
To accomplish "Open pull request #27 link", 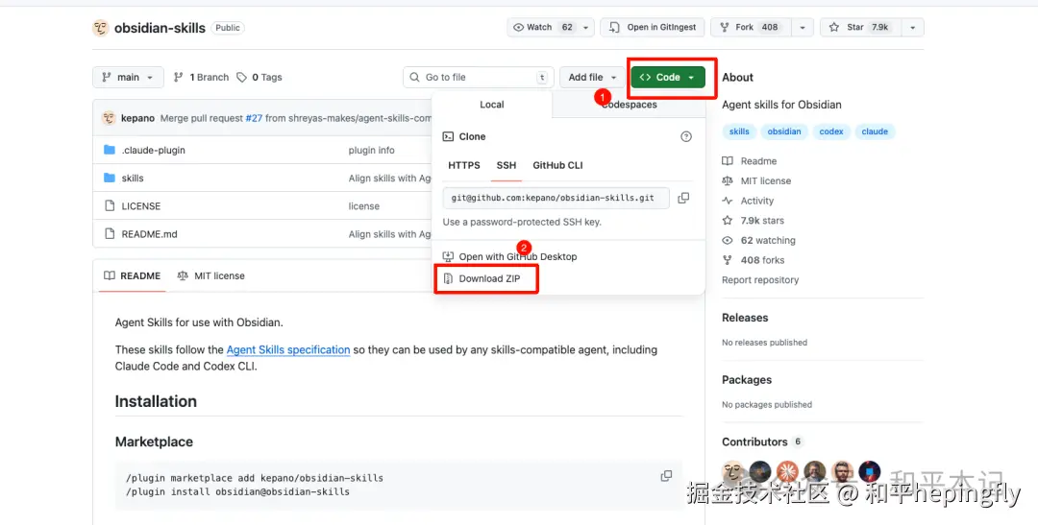I will [254, 118].
